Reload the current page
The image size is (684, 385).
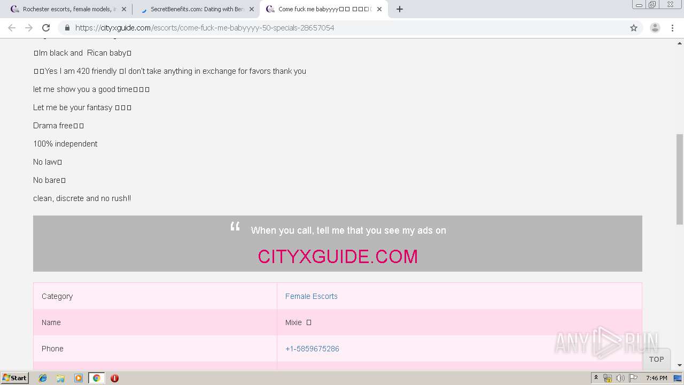46,28
